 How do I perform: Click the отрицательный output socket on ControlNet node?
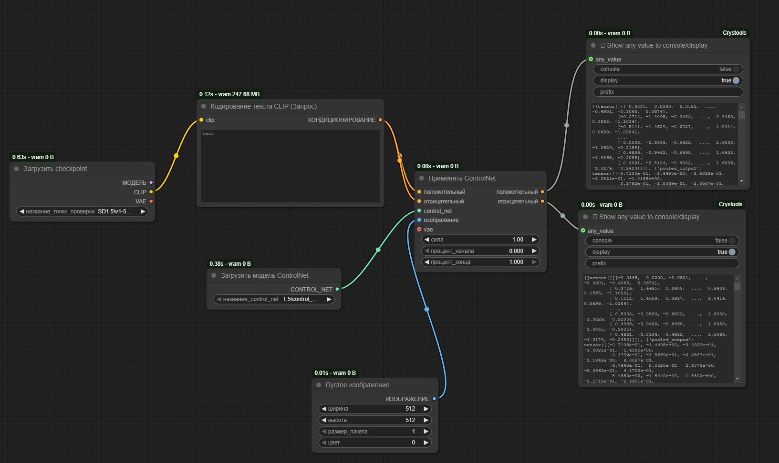(542, 201)
